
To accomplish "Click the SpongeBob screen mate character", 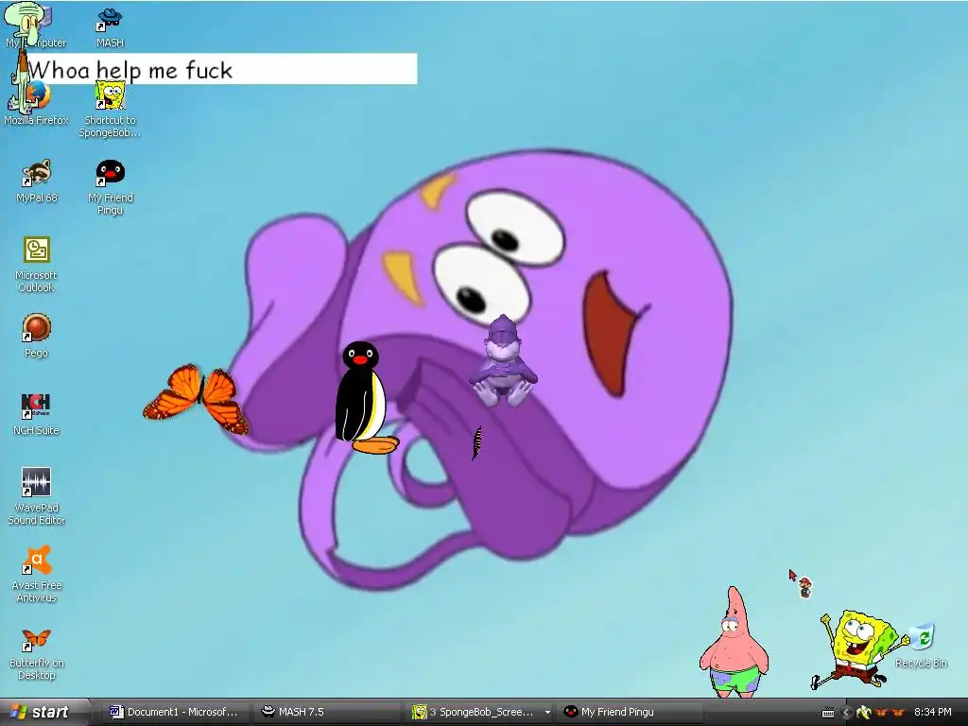I will [858, 649].
